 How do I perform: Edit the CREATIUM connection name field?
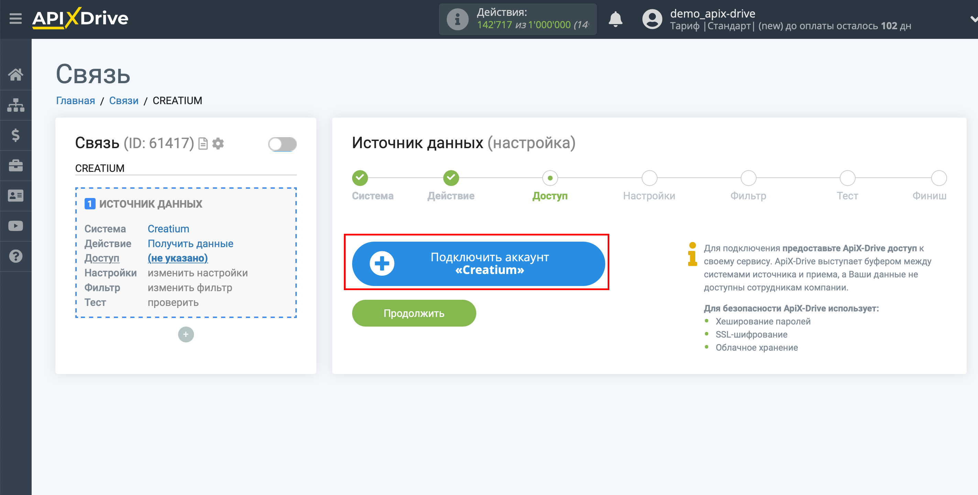pyautogui.click(x=186, y=168)
